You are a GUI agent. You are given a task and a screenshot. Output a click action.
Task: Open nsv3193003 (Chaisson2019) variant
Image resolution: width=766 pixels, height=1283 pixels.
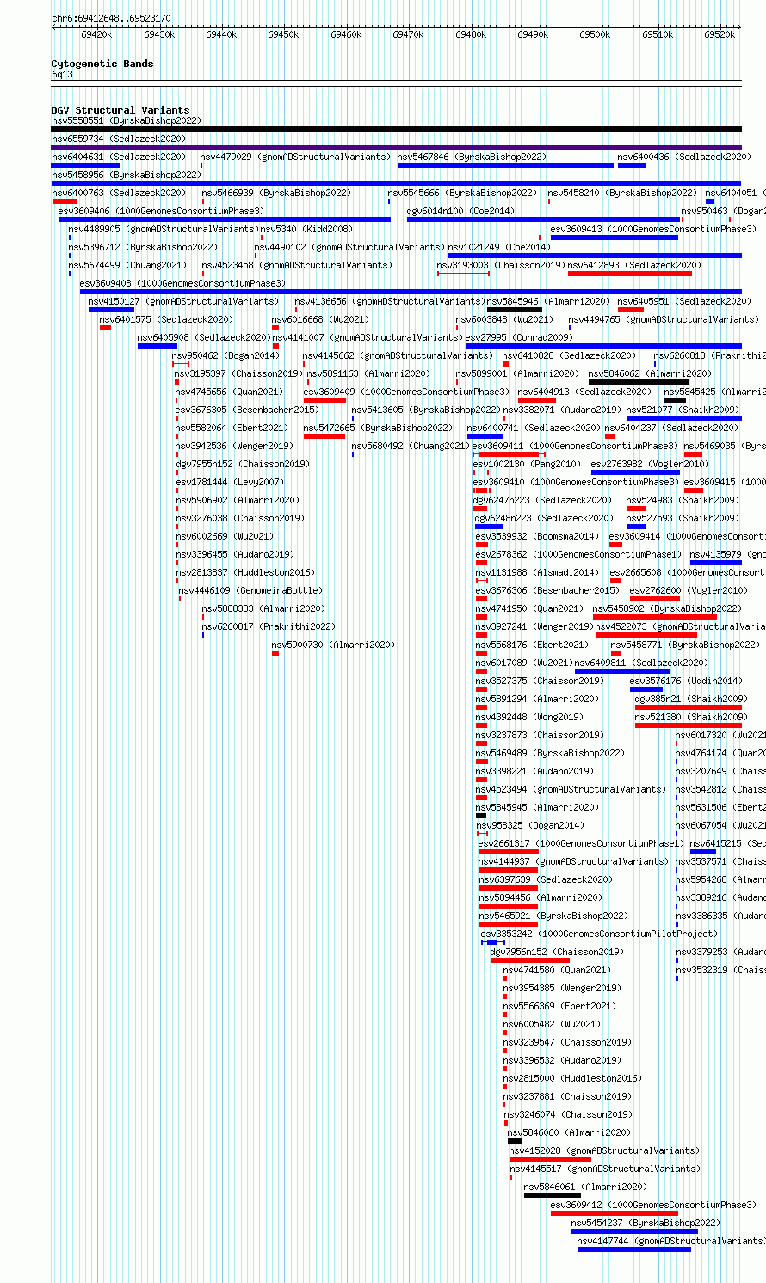click(x=501, y=266)
